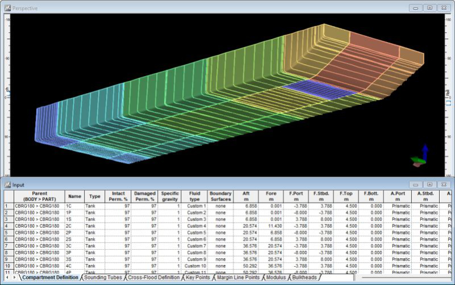This screenshot has width=455, height=285.
Task: Open the Sounding Tubes tab
Action: coord(103,278)
